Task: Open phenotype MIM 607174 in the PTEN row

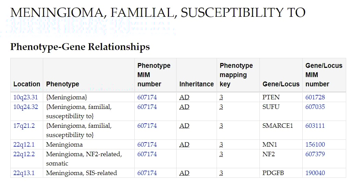Action: (x=147, y=97)
